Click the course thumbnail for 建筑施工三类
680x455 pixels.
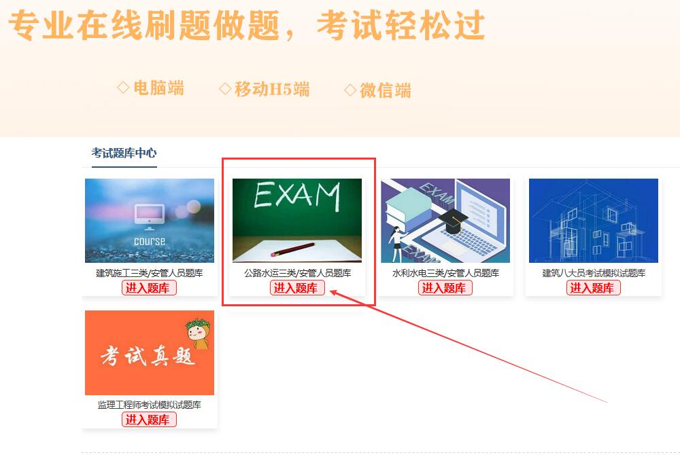(x=150, y=221)
